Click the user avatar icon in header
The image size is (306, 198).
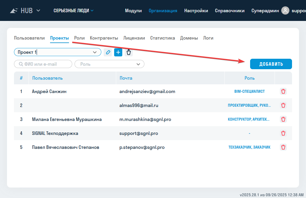(285, 10)
